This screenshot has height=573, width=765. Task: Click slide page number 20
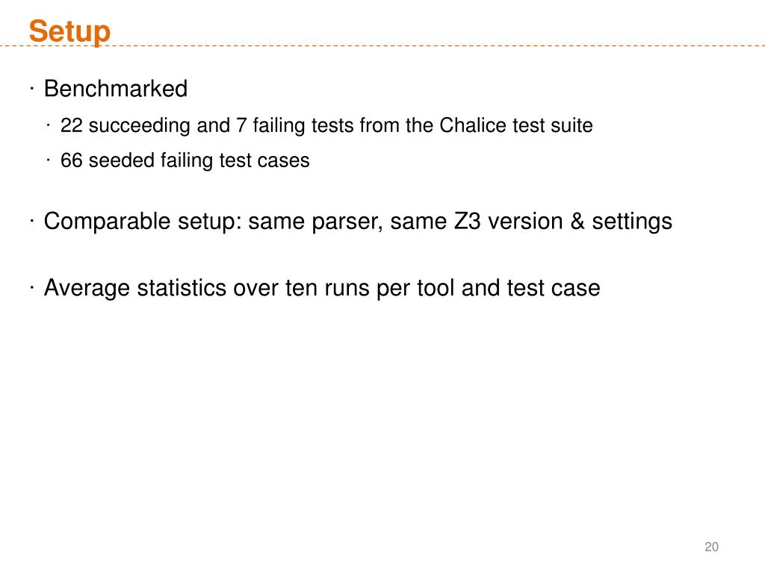(710, 548)
